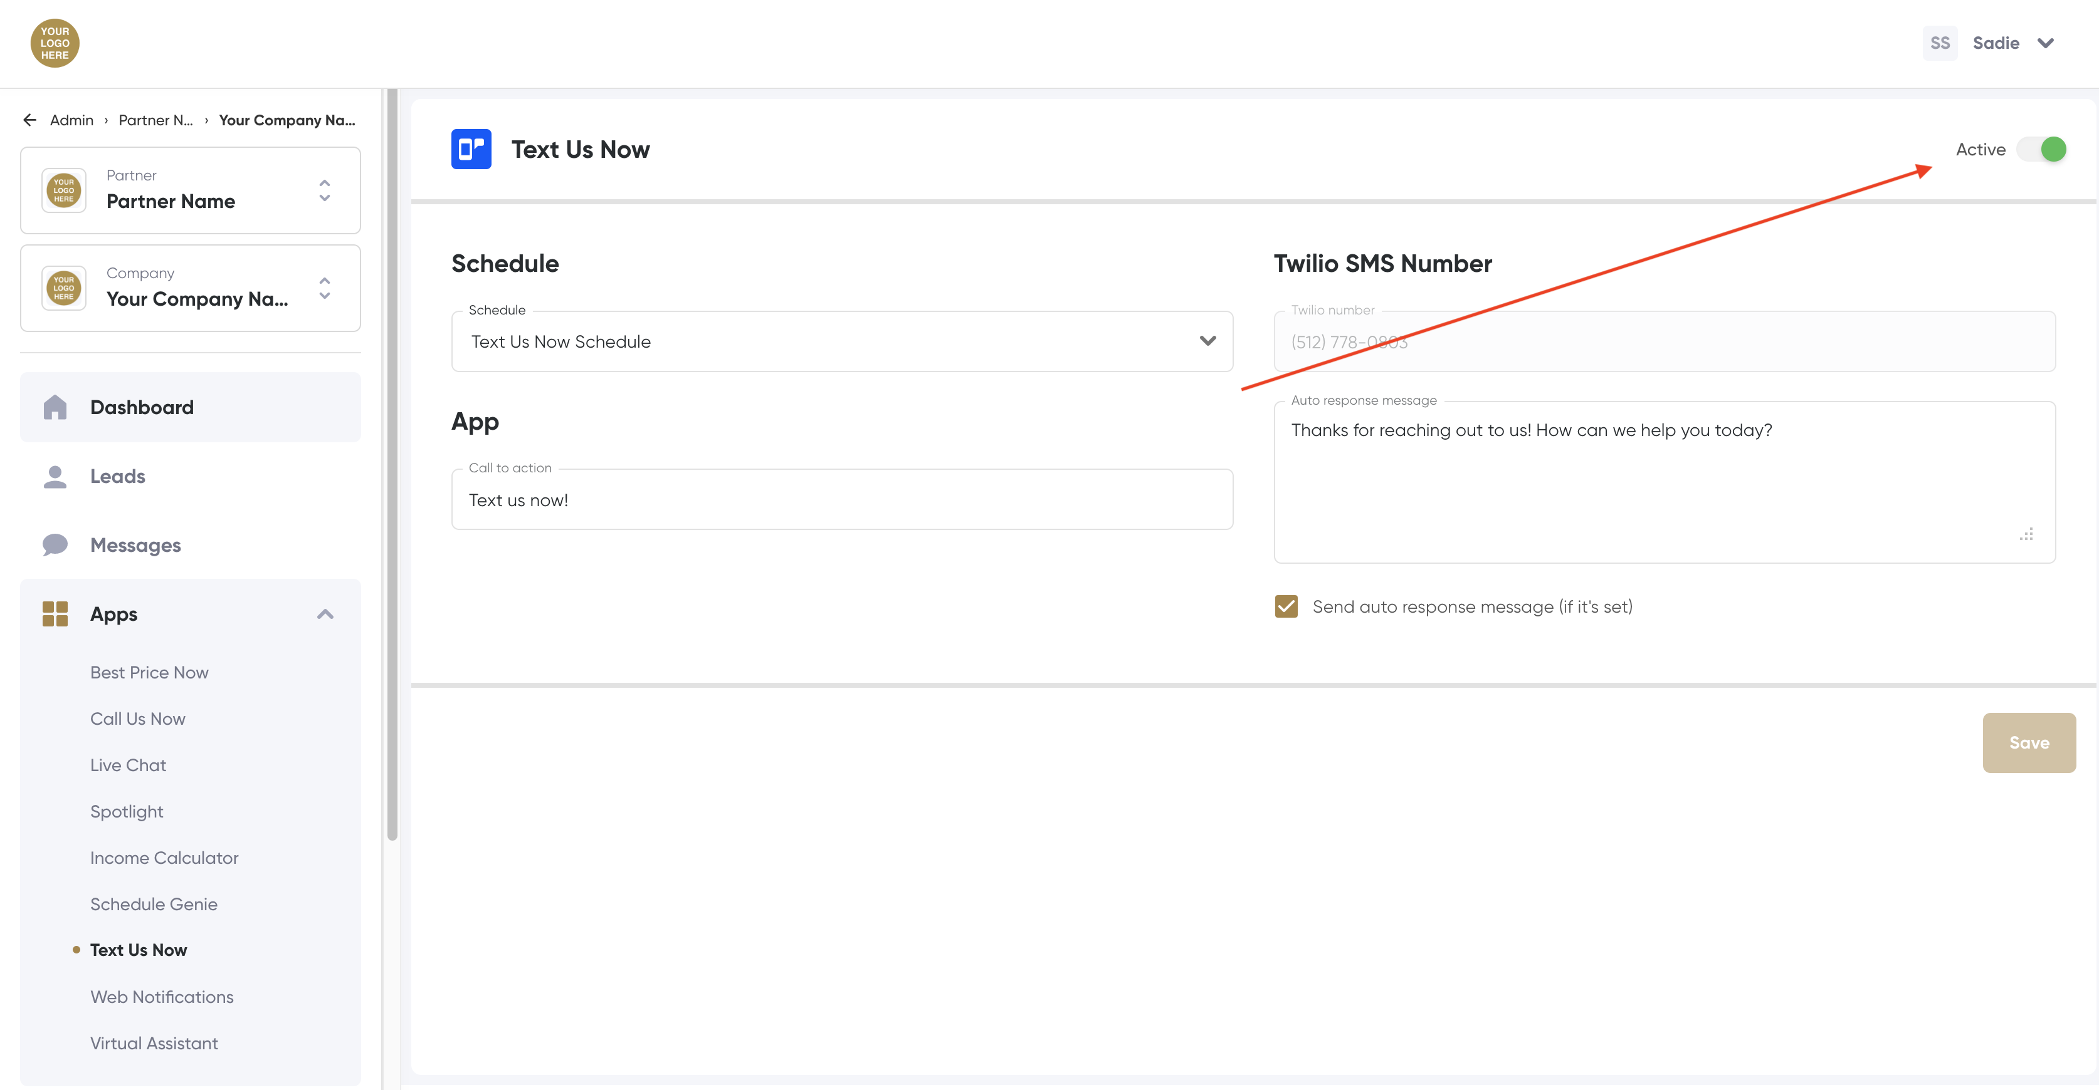Select Schedule Genie from Apps list
The image size is (2099, 1090).
coord(153,905)
